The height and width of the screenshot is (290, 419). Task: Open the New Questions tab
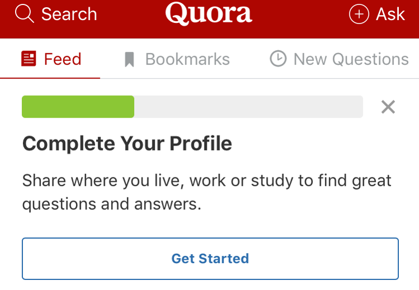tap(351, 59)
